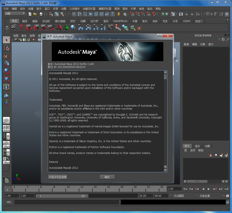Viewport: 232px width, 213px height.
Task: Select the Rotate tool sphere icon
Action: coord(6,71)
